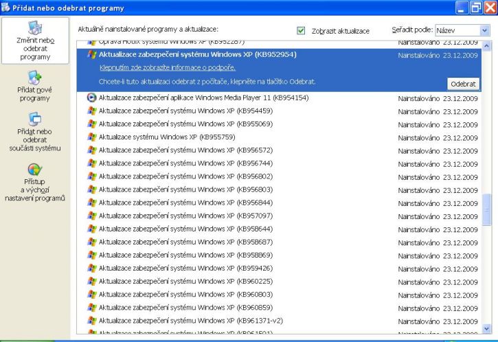The image size is (498, 342).
Task: Select Aktualizace zabezpečení KB958644 row text
Action: click(185, 229)
